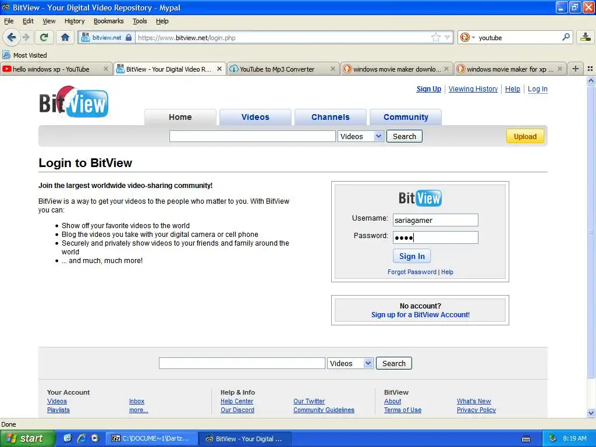Screen dimensions: 596x447
Task: Click the system tray network icon
Action: 553,438
